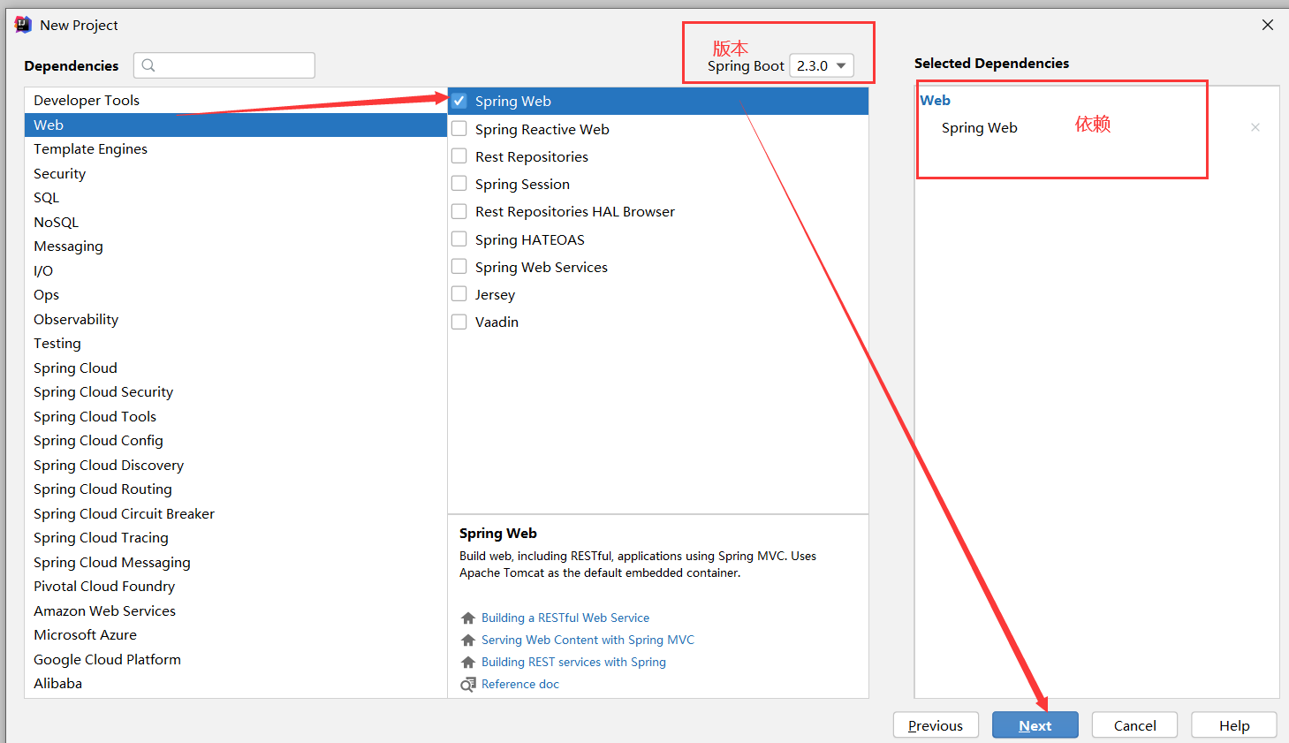1289x743 pixels.
Task: Click the home icon beside Building REST services
Action: pos(468,663)
